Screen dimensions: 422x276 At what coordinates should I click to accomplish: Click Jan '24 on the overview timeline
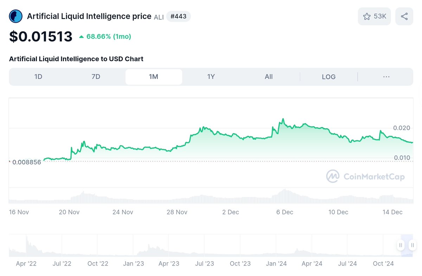[276, 263]
